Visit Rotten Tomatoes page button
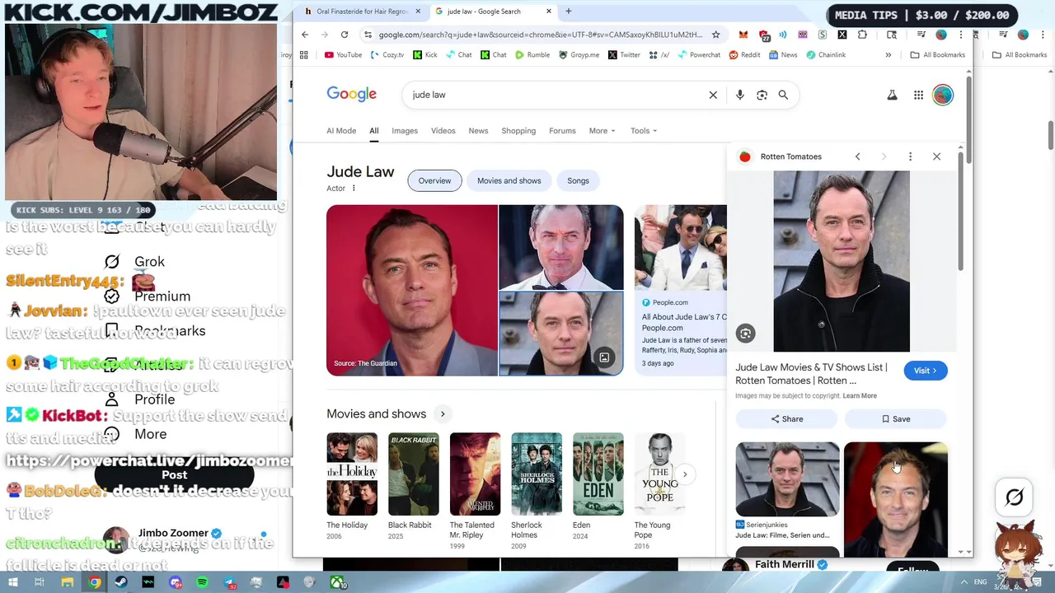Viewport: 1055px width, 593px height. pyautogui.click(x=925, y=371)
